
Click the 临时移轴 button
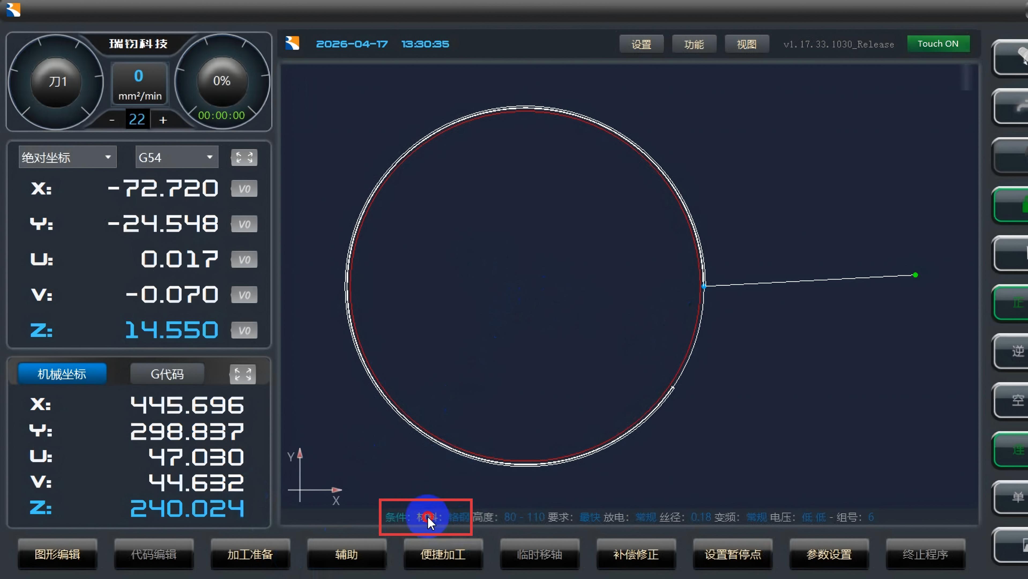(539, 554)
